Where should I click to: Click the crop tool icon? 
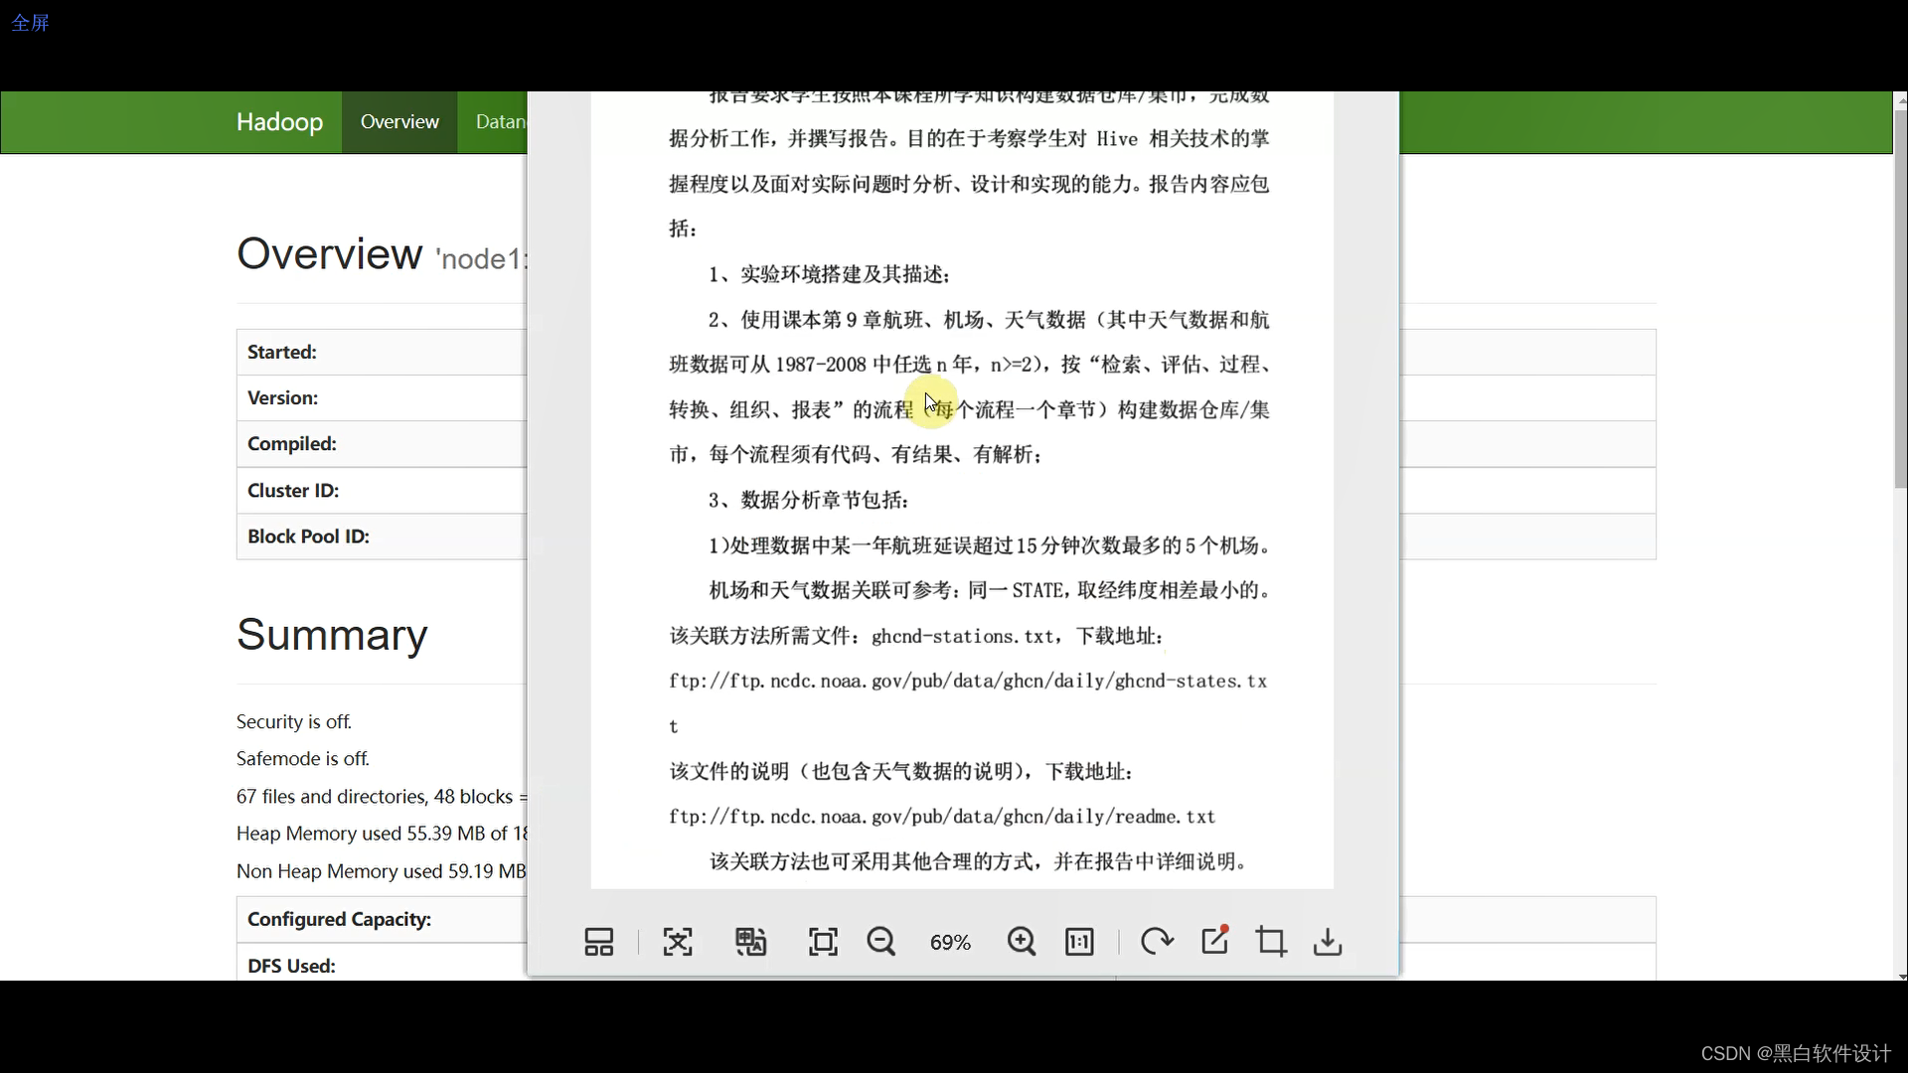pyautogui.click(x=1270, y=942)
